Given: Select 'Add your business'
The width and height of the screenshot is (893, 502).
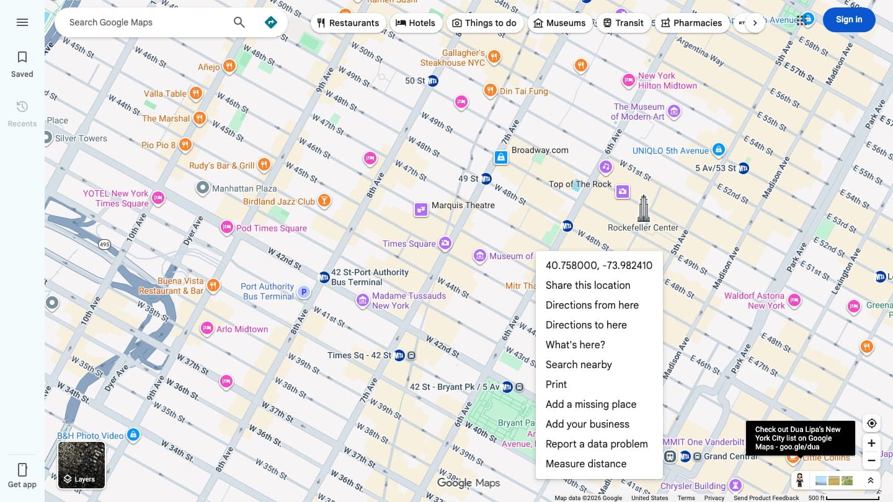Looking at the screenshot, I should pyautogui.click(x=599, y=424).
